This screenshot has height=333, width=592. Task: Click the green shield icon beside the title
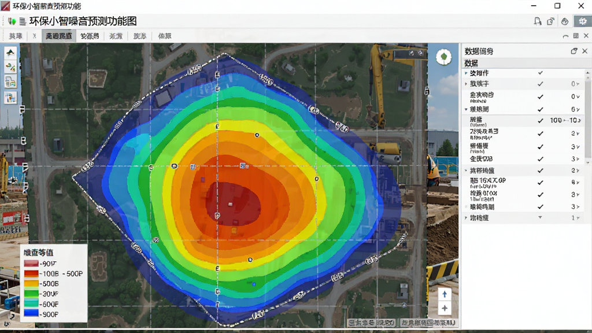coord(12,21)
